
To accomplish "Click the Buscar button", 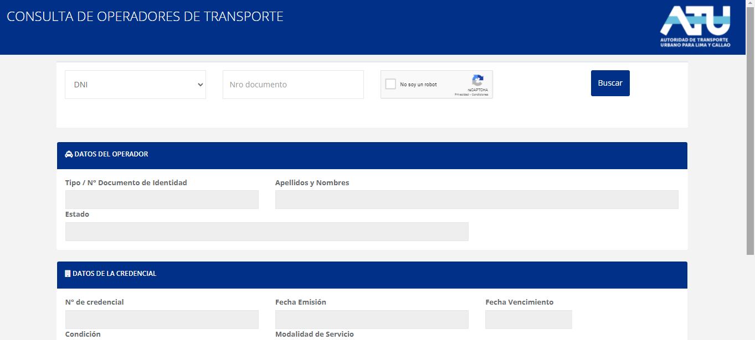I will [x=609, y=82].
